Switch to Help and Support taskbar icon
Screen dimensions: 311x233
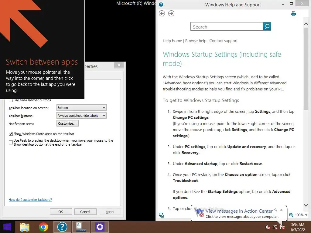62,227
